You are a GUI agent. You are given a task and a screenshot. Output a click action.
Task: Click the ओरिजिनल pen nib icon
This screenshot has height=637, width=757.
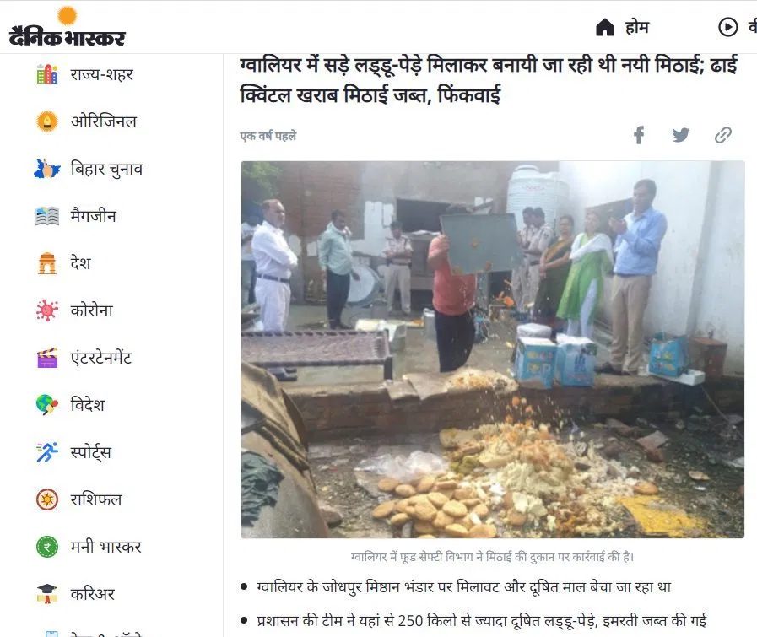click(47, 121)
